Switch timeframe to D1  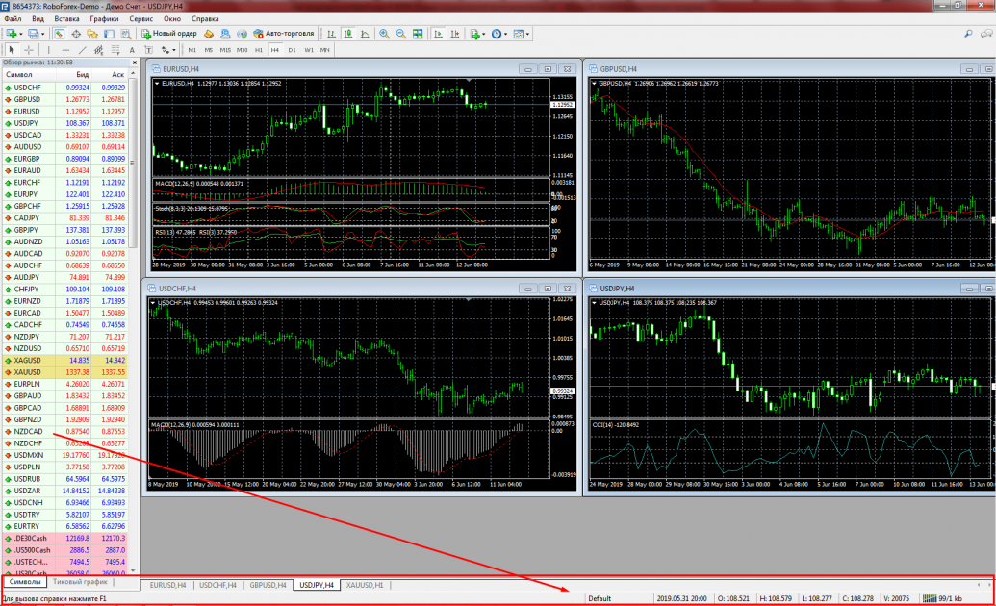click(293, 49)
